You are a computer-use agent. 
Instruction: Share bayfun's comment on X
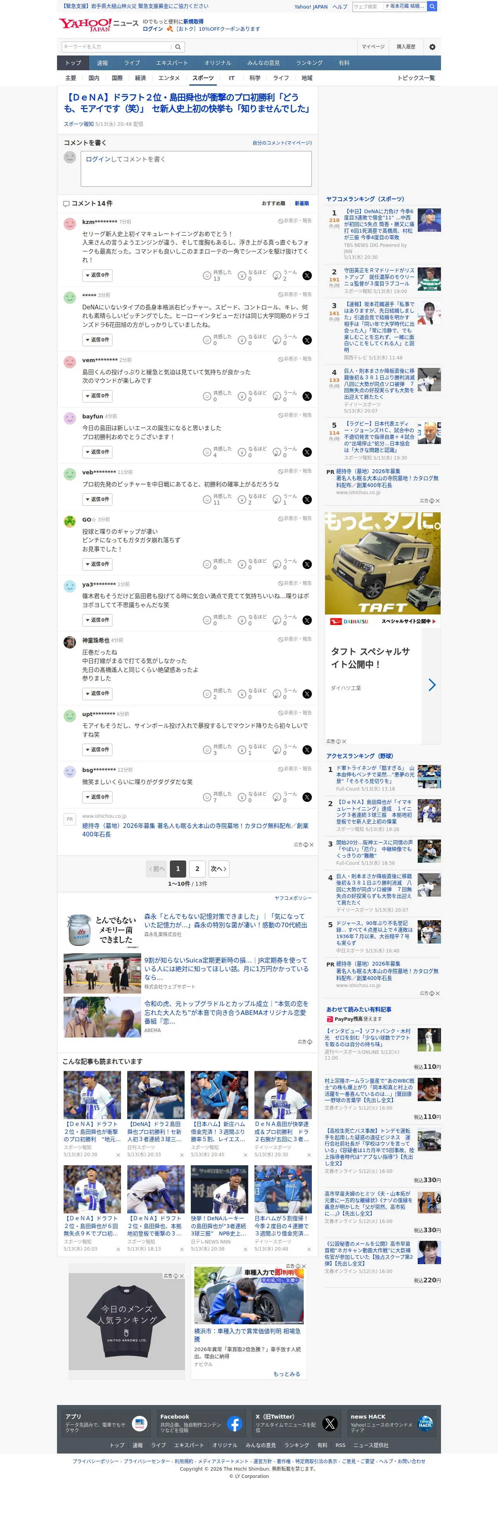click(307, 452)
